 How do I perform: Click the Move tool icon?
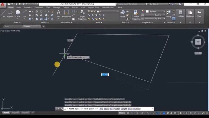click(x=37, y=11)
